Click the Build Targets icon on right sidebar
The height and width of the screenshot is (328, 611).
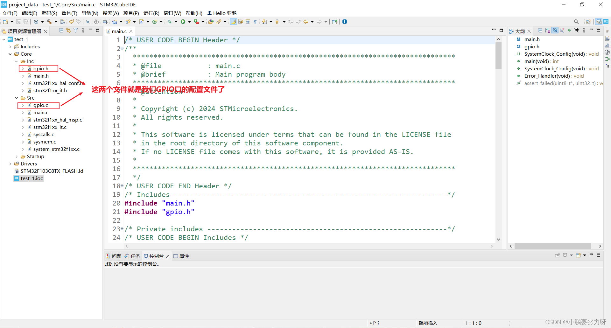(x=607, y=52)
